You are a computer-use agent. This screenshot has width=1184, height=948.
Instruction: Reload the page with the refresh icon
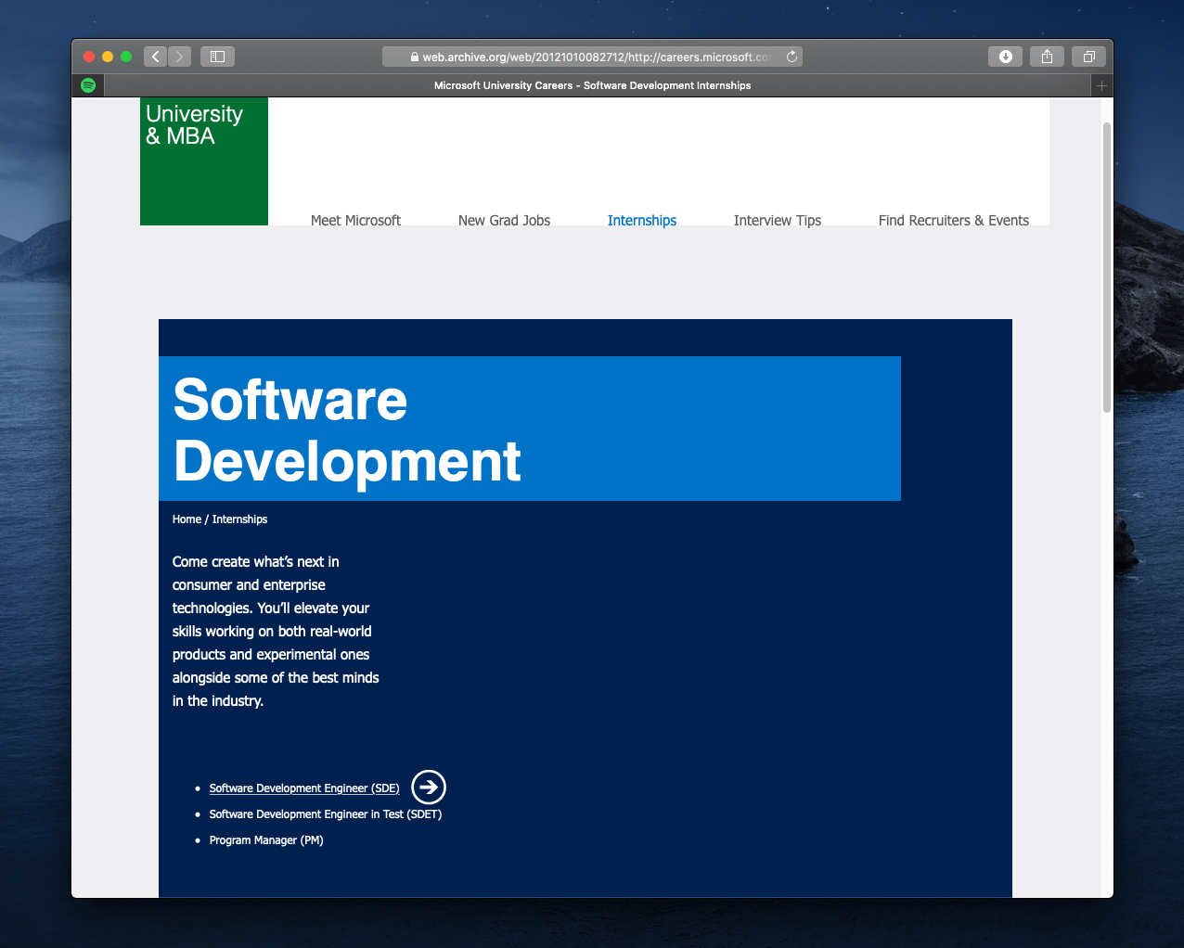point(791,57)
